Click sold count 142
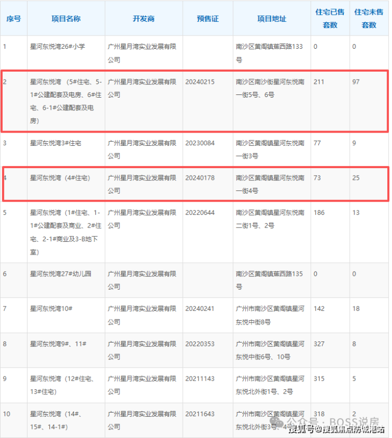 coord(319,309)
